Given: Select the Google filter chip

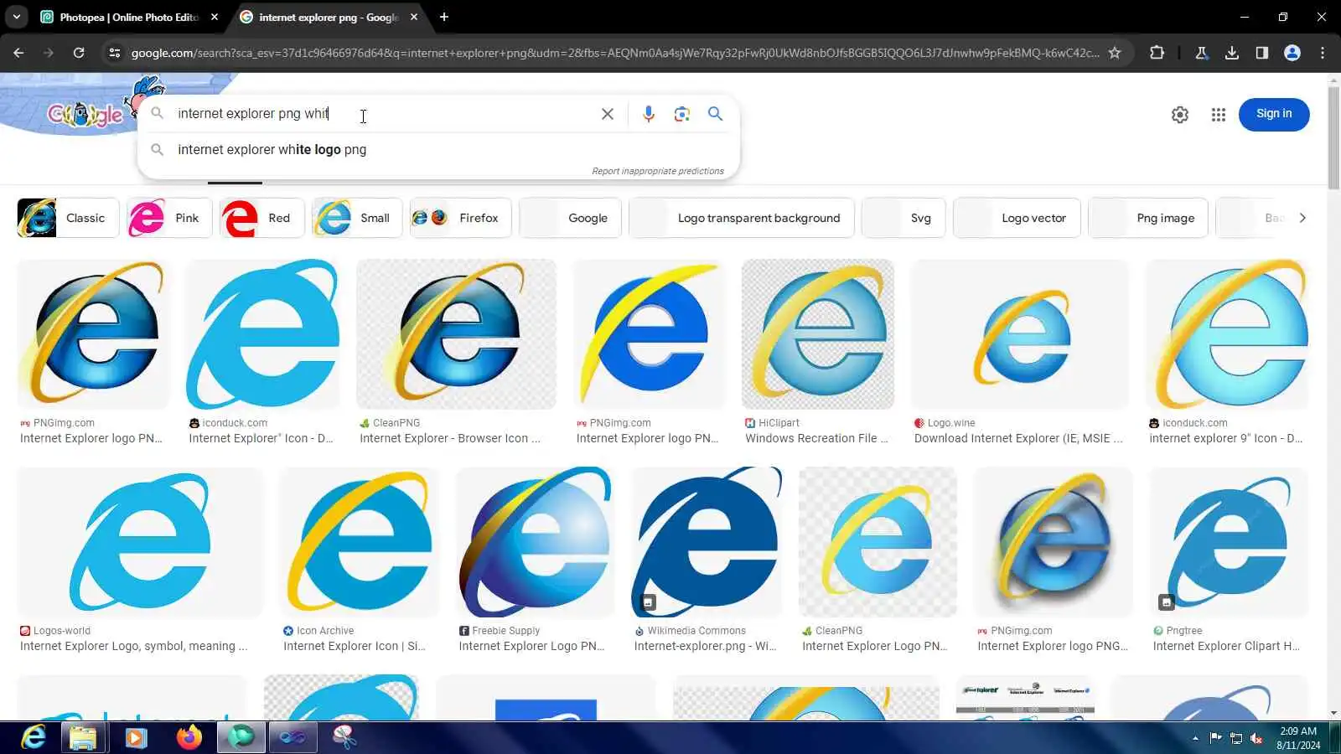Looking at the screenshot, I should click(570, 218).
